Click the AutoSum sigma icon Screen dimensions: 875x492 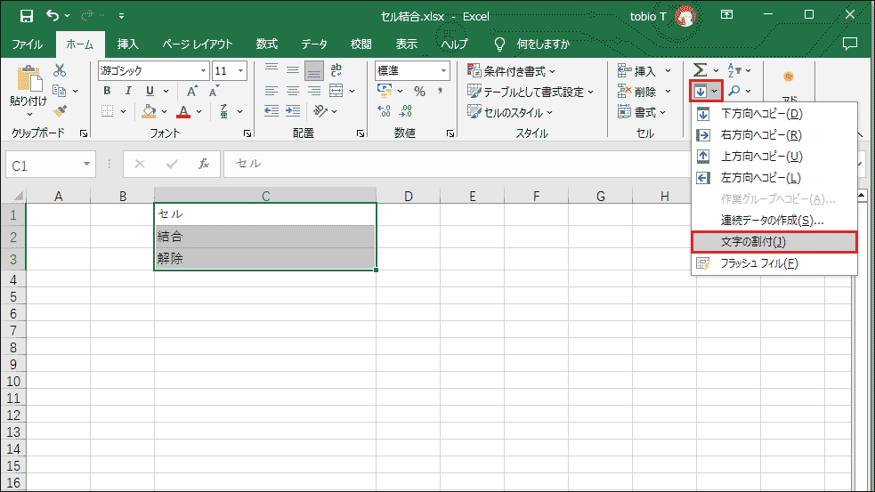(700, 70)
